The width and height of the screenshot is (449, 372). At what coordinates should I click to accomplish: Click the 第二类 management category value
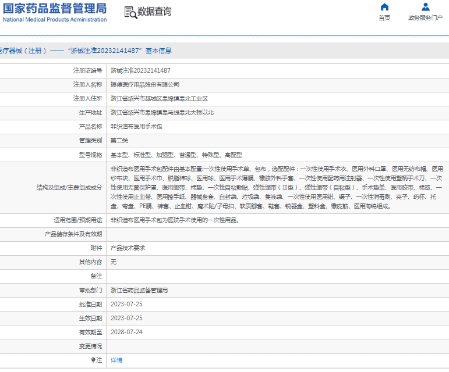tap(119, 141)
